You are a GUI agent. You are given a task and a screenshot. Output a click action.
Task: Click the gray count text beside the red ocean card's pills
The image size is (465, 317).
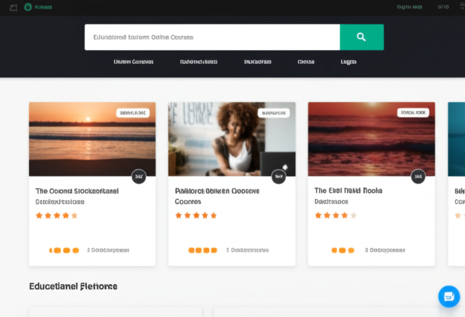tap(385, 250)
